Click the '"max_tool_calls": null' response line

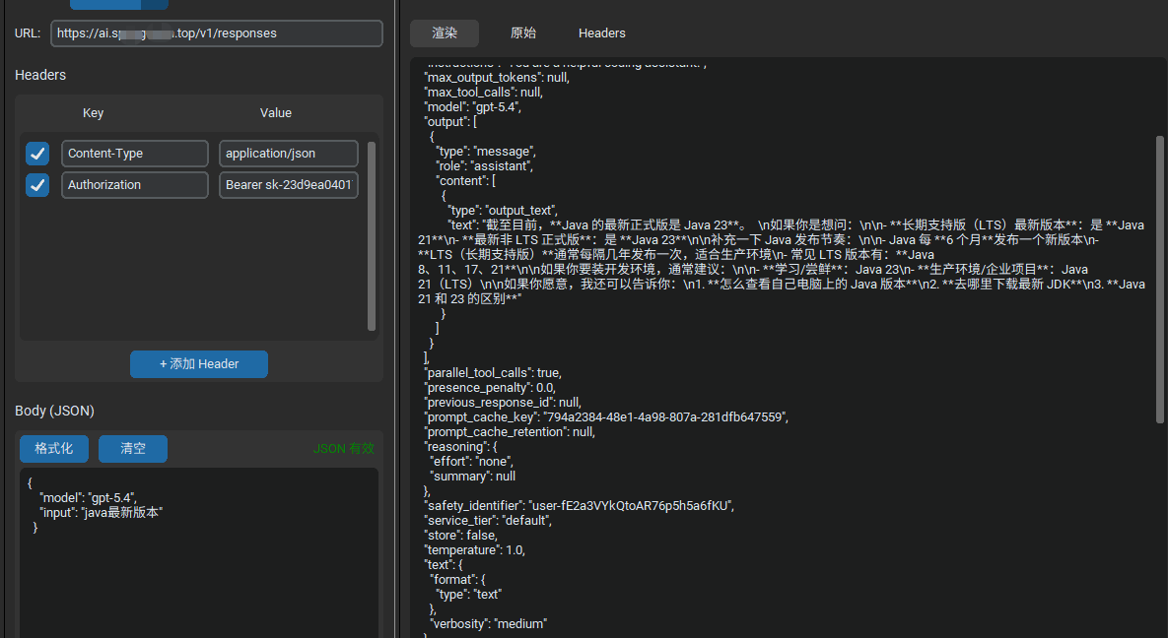[x=484, y=93]
